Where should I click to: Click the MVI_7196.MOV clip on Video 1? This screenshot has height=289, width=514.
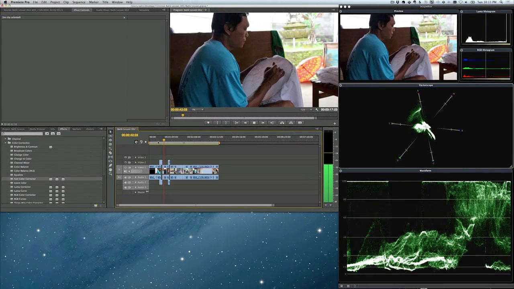click(x=202, y=169)
